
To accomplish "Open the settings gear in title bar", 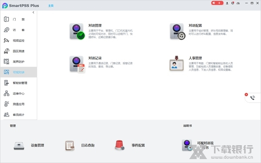I will pos(233,3).
